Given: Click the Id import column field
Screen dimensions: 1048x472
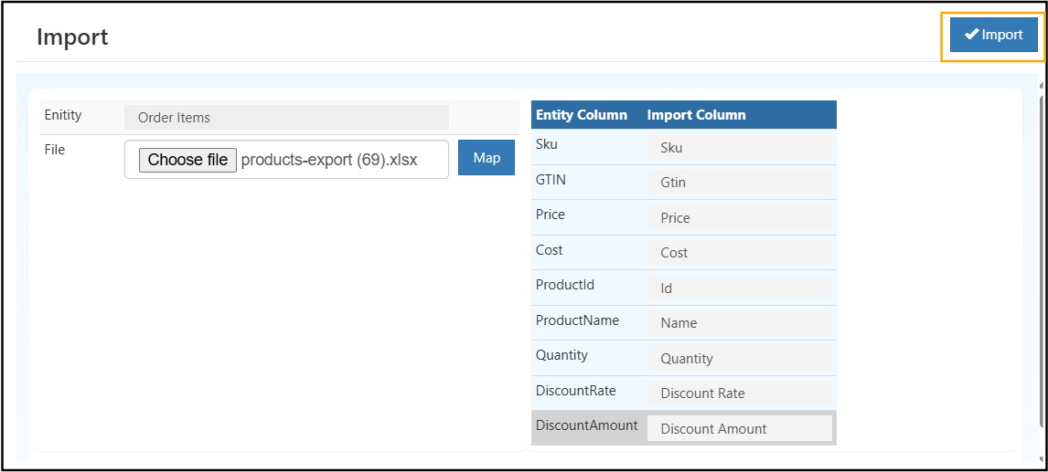Looking at the screenshot, I should tap(739, 288).
